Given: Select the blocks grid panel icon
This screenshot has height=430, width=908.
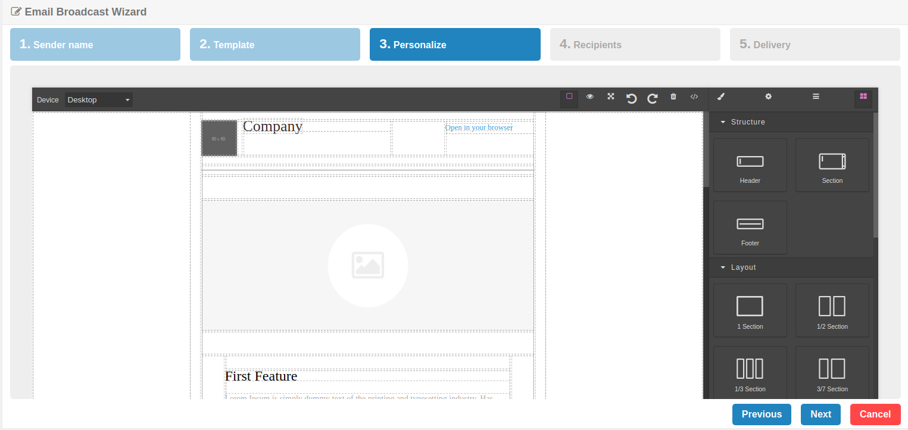Looking at the screenshot, I should tap(863, 96).
